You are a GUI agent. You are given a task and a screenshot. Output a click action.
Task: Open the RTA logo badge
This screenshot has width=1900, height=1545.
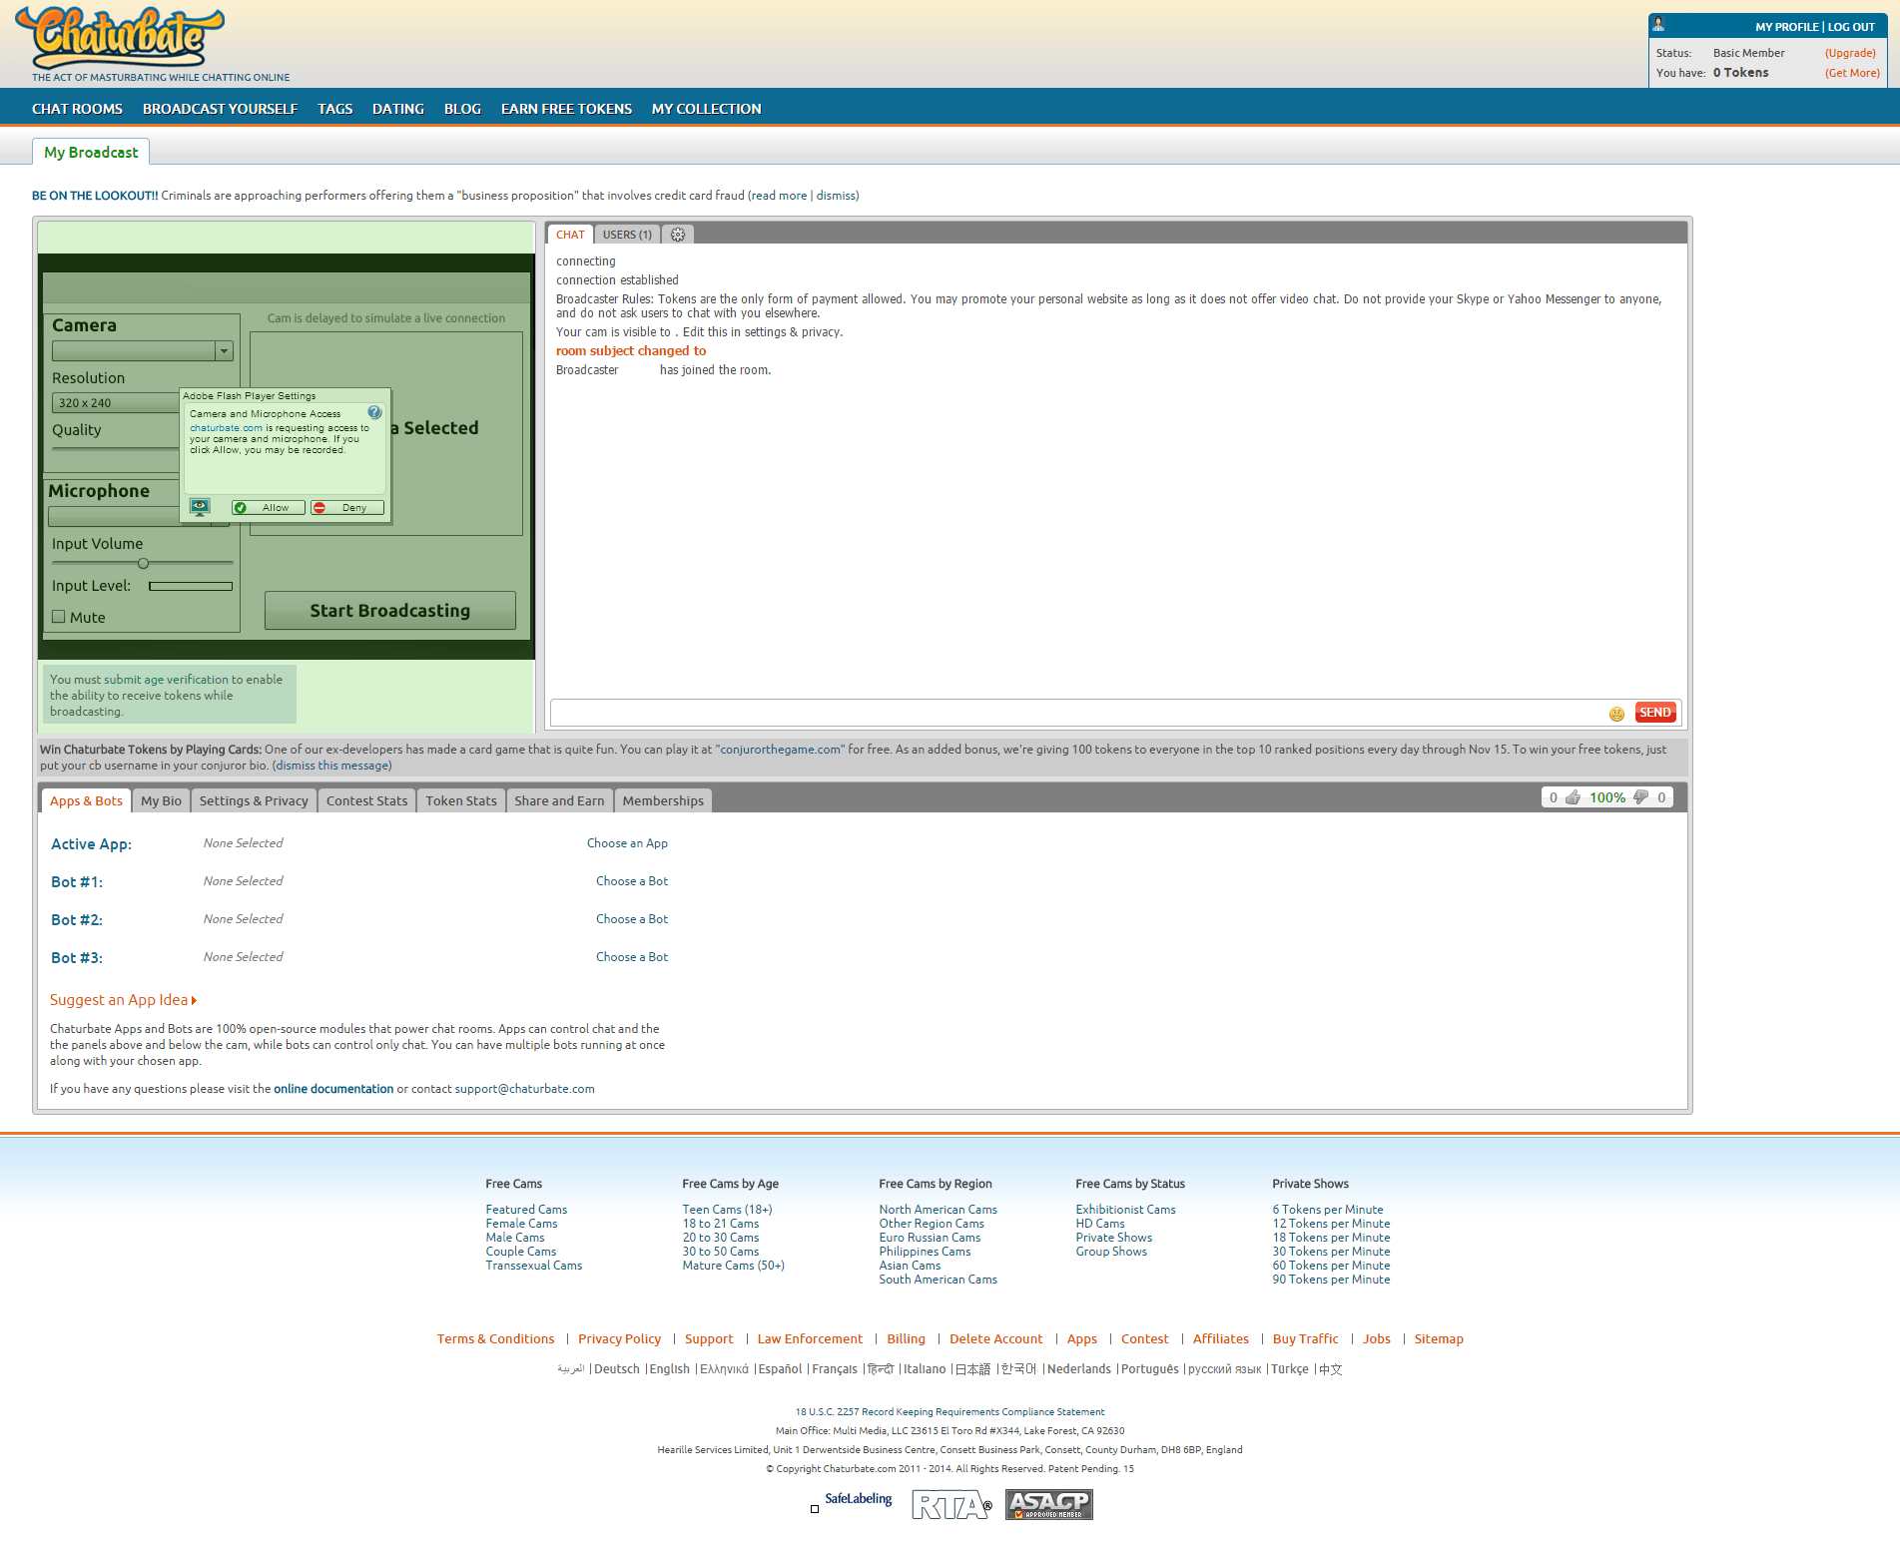(951, 1504)
